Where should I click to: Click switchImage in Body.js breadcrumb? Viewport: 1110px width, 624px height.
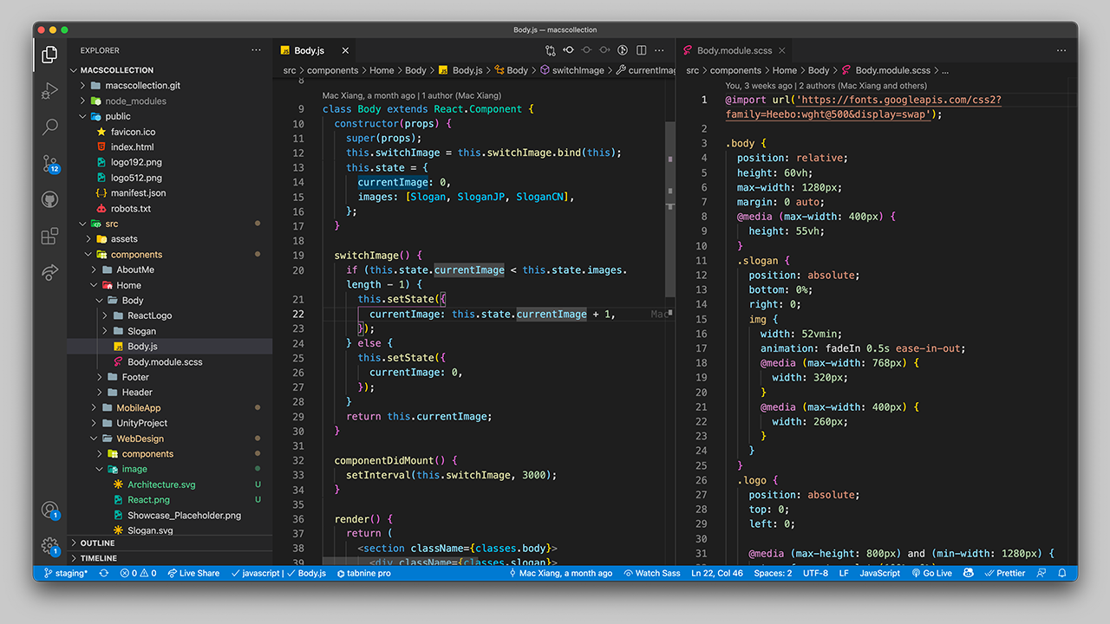[x=578, y=70]
